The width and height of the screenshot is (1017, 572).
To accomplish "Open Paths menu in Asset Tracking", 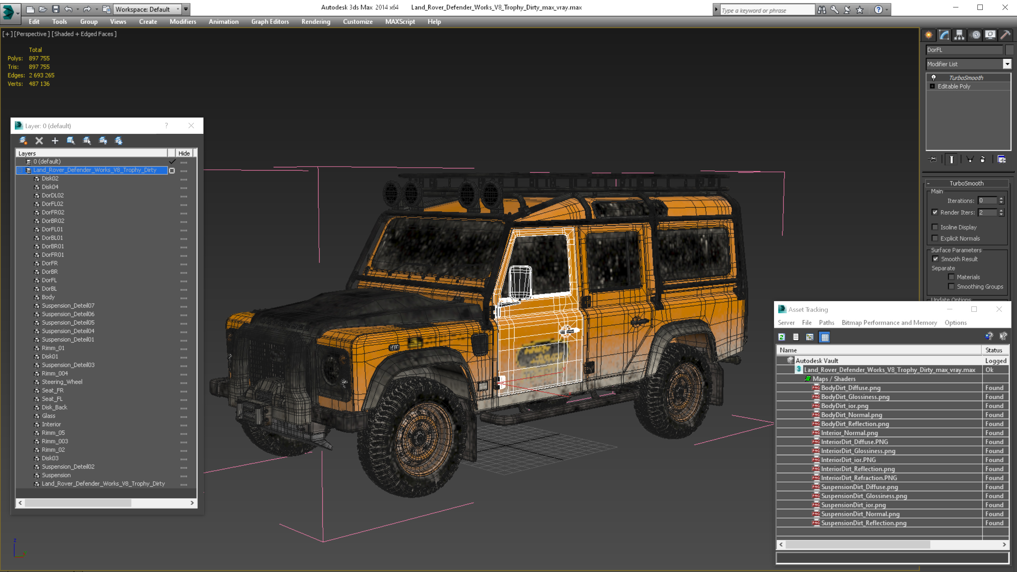I will [x=826, y=322].
